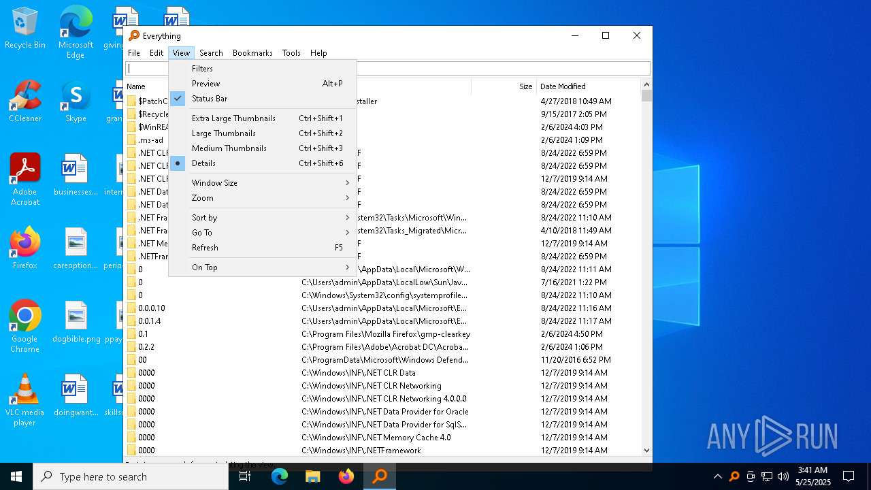
Task: Open File Explorer from taskbar
Action: [312, 476]
